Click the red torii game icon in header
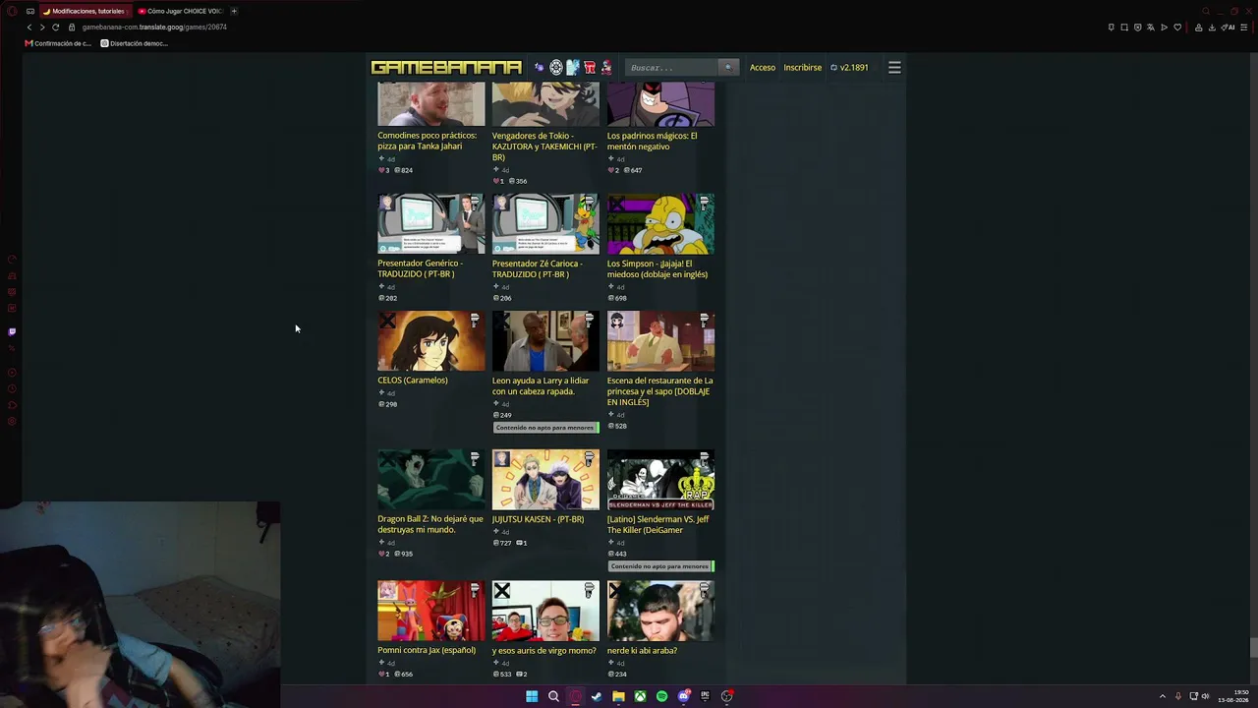Screen dimensions: 1258x708 pos(590,68)
